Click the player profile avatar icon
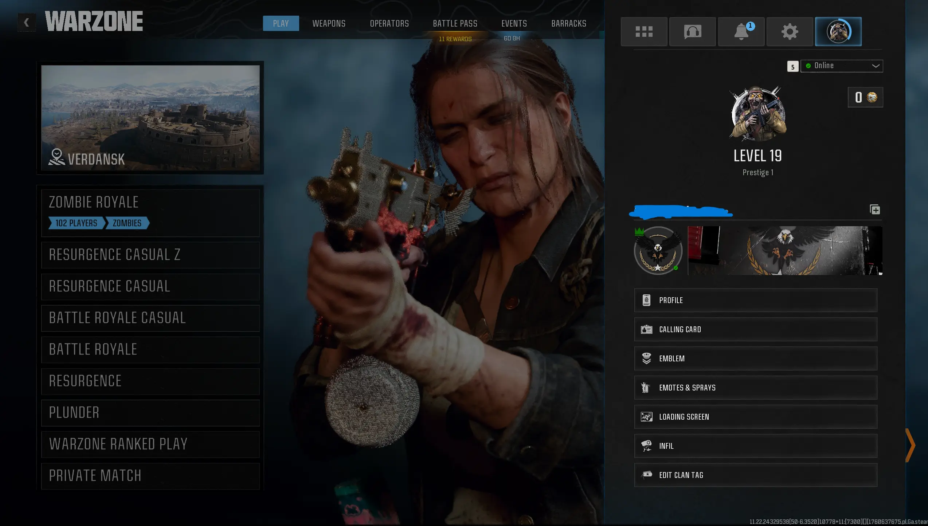The width and height of the screenshot is (928, 526). coord(838,32)
